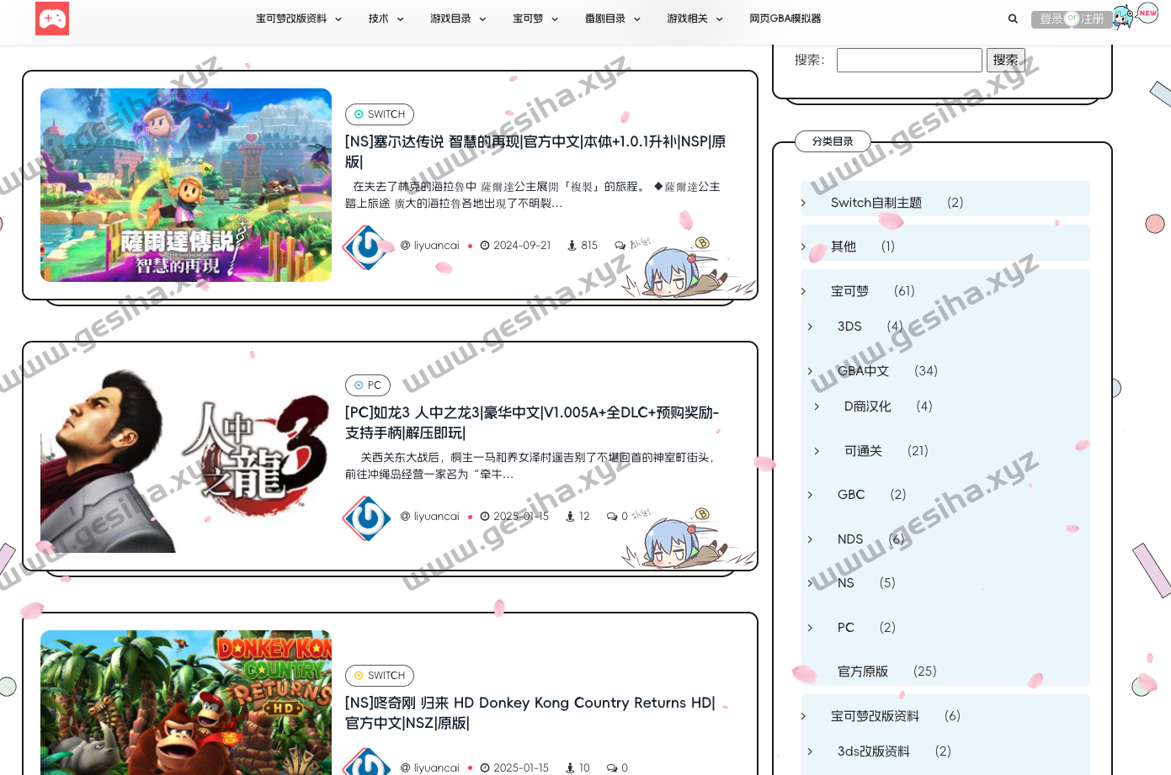Click the sidebar search input field
Screen dimensions: 1171x775
pyautogui.click(x=909, y=60)
